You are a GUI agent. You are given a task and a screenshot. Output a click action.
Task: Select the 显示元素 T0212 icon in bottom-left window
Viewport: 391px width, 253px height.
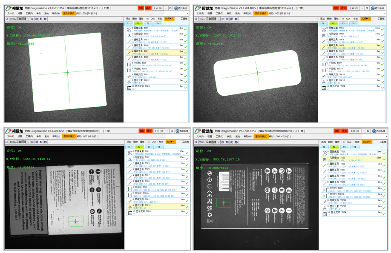[129, 206]
